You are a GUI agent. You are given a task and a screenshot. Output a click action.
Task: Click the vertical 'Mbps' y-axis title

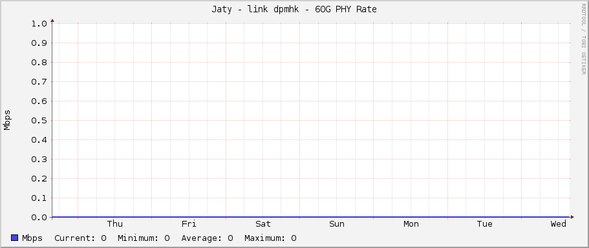pos(7,120)
